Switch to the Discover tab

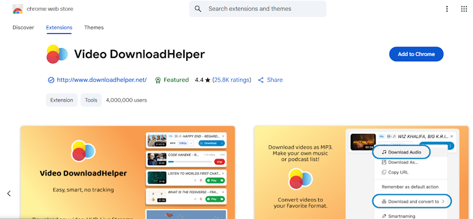pos(23,27)
